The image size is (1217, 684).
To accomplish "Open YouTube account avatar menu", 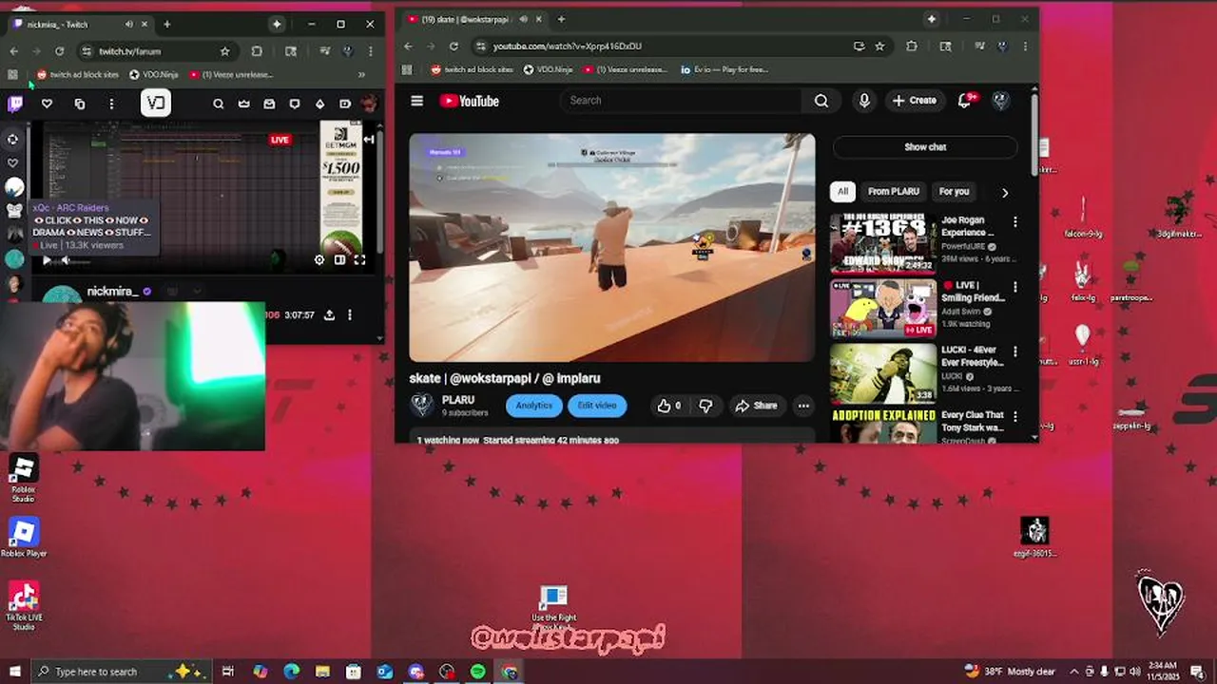I will pyautogui.click(x=1000, y=101).
